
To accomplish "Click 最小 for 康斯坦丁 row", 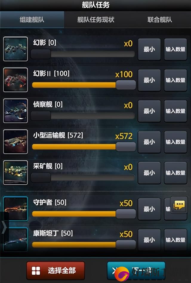I will [x=149, y=240].
